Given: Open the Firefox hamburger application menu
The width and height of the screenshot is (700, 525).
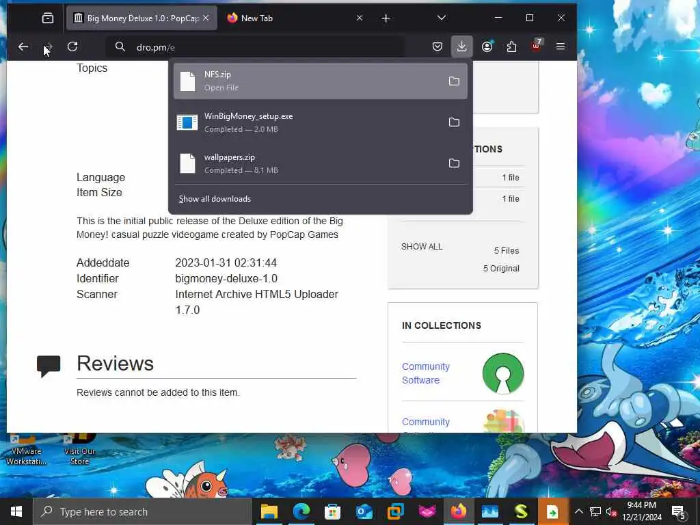Looking at the screenshot, I should tap(561, 46).
